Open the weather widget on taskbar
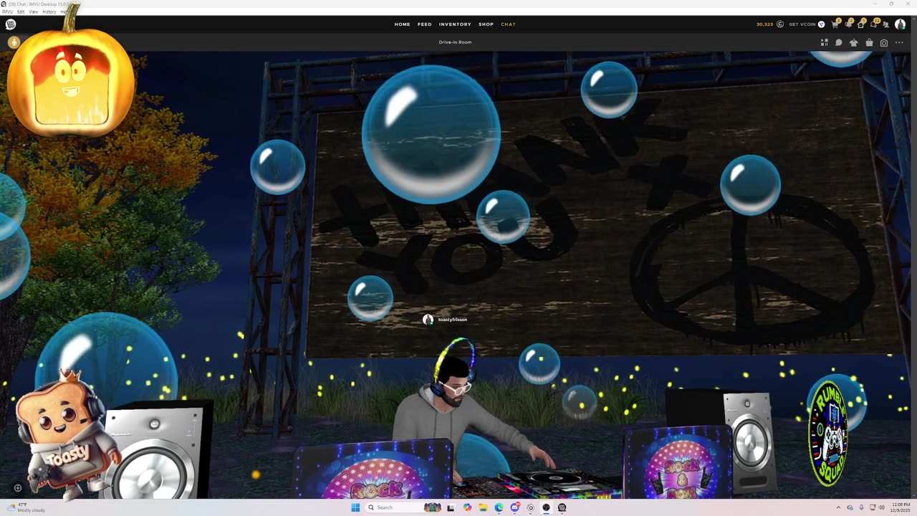The width and height of the screenshot is (917, 516). pyautogui.click(x=25, y=507)
